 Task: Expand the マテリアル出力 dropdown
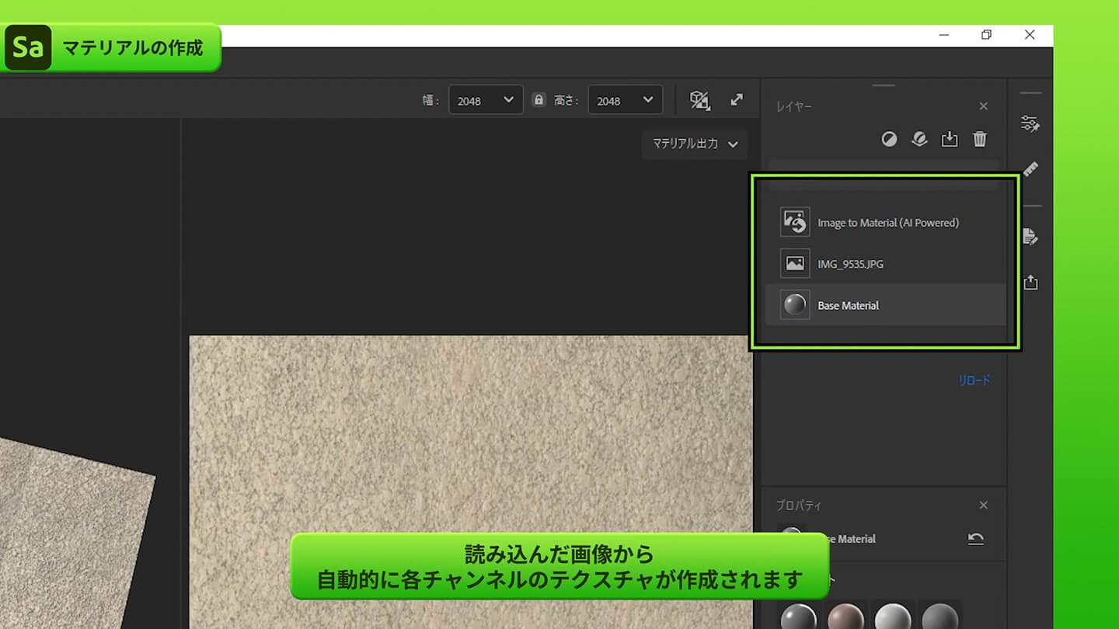695,144
